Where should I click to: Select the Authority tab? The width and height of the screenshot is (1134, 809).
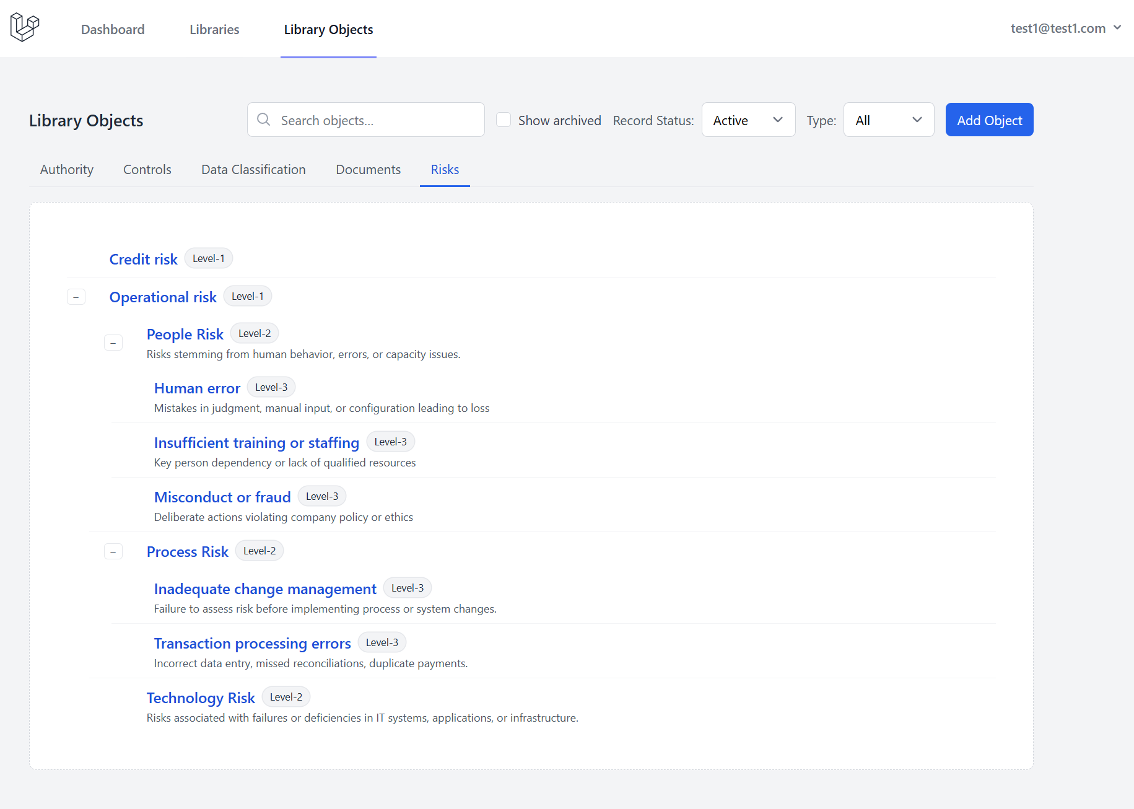coord(67,170)
